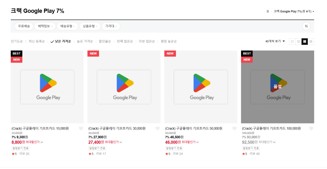Expand the 상품유형 filter dropdown
The image size is (327, 169).
tap(90, 26)
